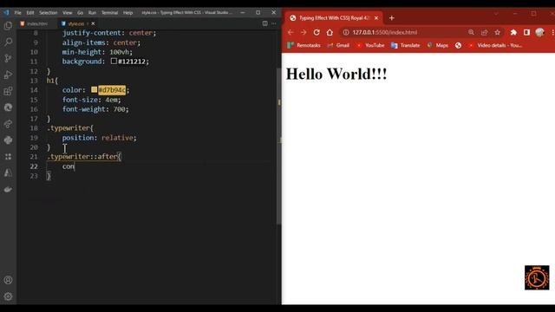Click the #121212 background color swatch
Screen dimensions: 555x312
[114, 61]
